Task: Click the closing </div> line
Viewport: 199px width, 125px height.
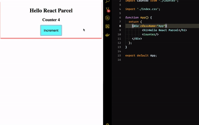Action: (x=137, y=38)
